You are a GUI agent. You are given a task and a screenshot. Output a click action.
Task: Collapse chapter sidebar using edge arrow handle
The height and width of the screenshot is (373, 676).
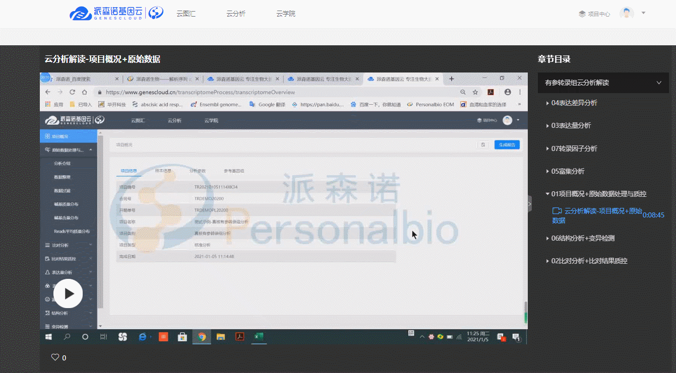click(x=529, y=204)
